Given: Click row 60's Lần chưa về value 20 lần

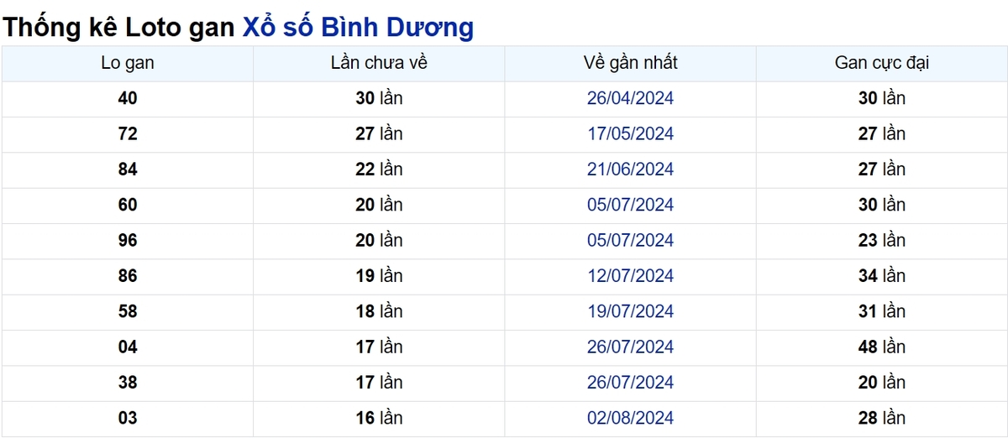Looking at the screenshot, I should (380, 205).
